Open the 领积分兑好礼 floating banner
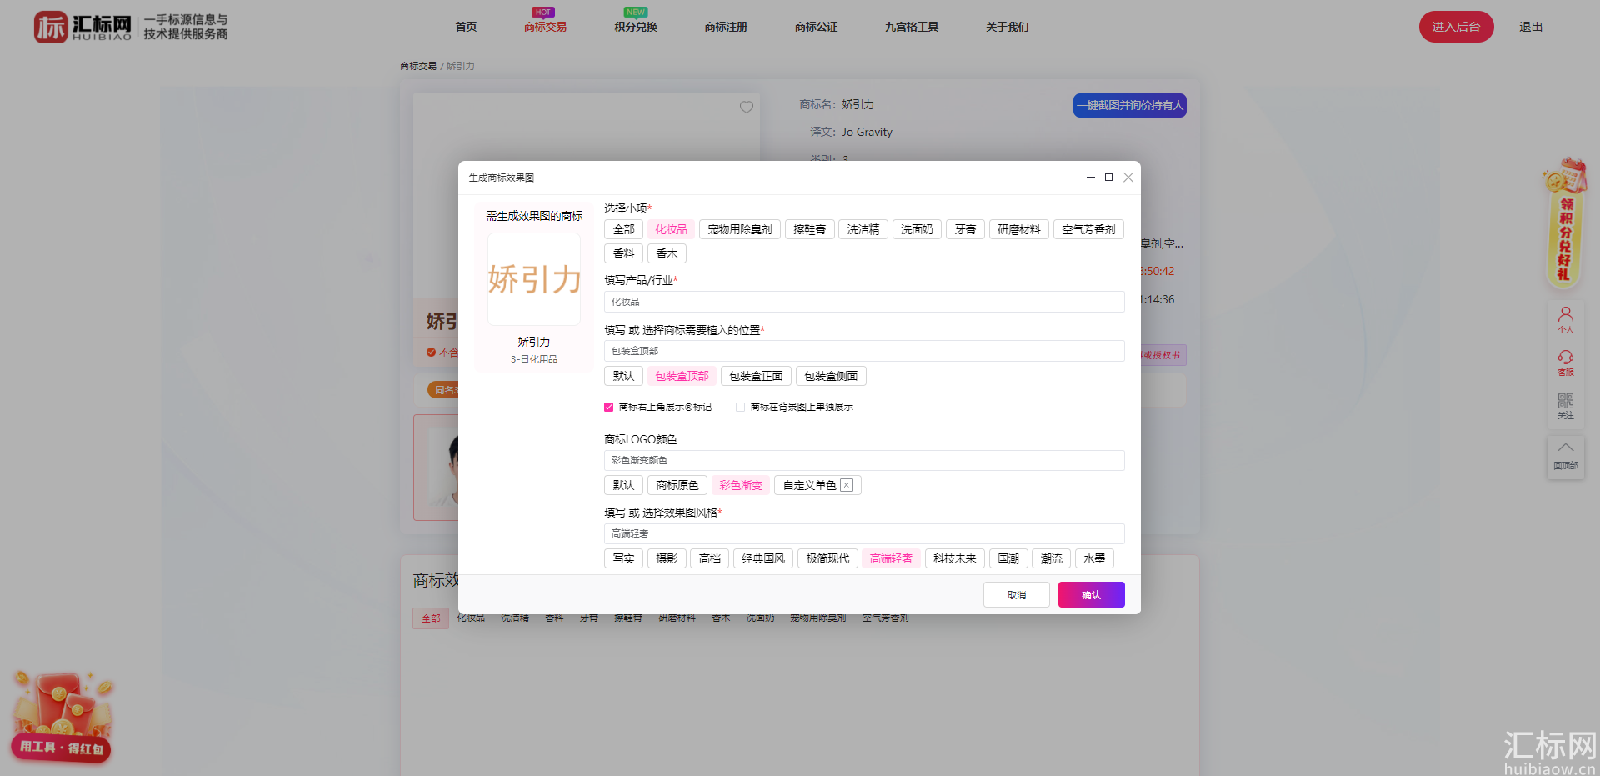 point(1564,223)
